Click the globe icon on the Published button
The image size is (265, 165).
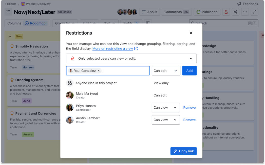pos(198,12)
